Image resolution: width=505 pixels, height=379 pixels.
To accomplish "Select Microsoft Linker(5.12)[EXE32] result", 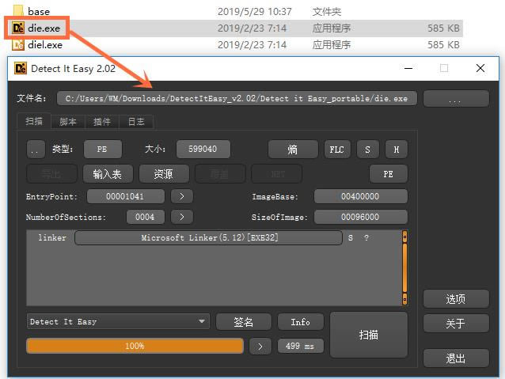I will click(x=208, y=238).
